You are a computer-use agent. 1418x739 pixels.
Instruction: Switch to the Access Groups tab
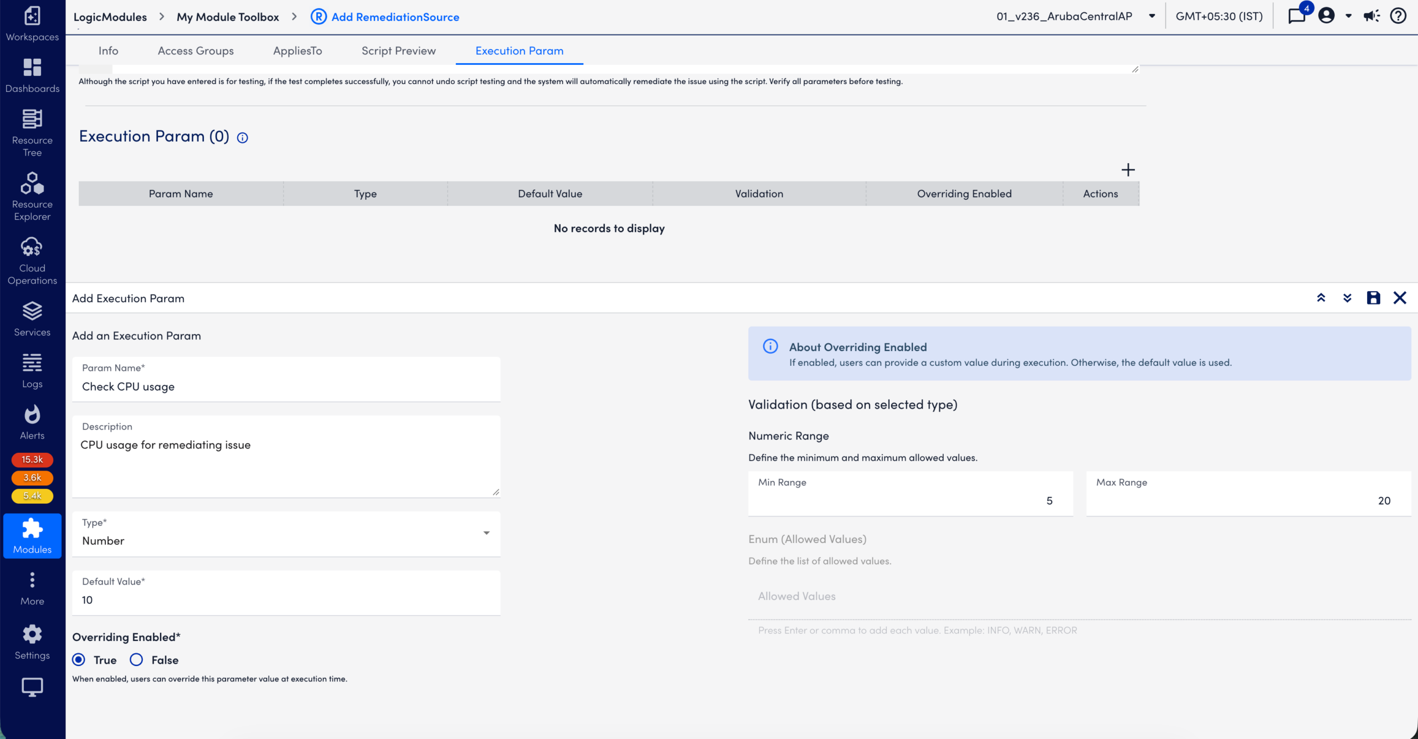click(x=196, y=50)
